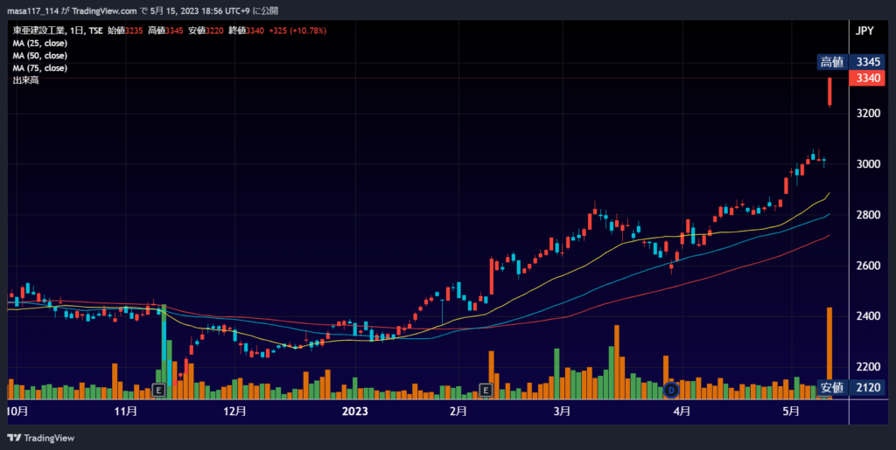896x450 pixels.
Task: Click the earnings E marker near 2月
Action: point(486,390)
